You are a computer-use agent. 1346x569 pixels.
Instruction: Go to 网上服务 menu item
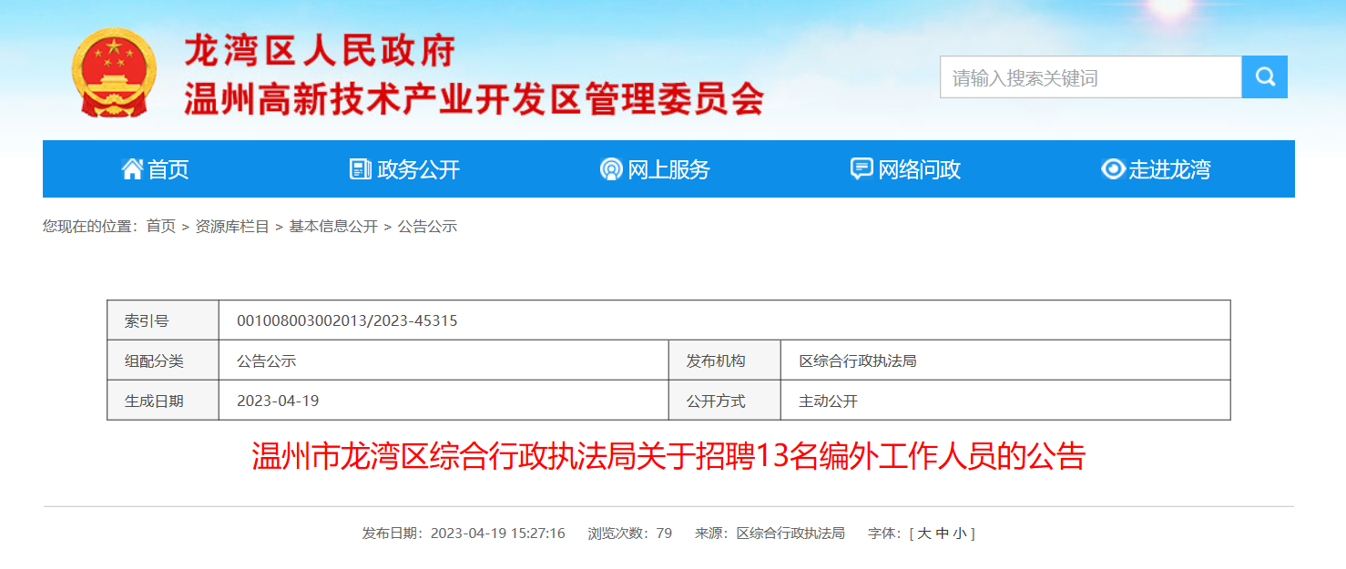tap(668, 169)
